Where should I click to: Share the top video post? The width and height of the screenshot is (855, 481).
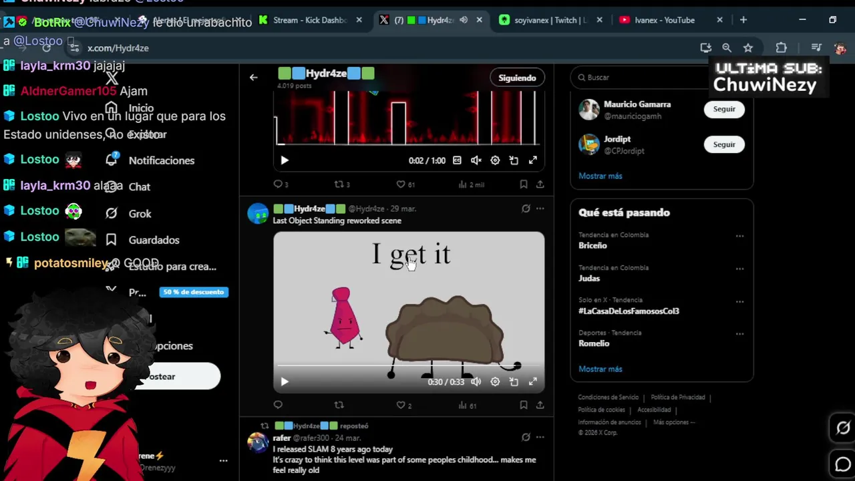coord(540,184)
